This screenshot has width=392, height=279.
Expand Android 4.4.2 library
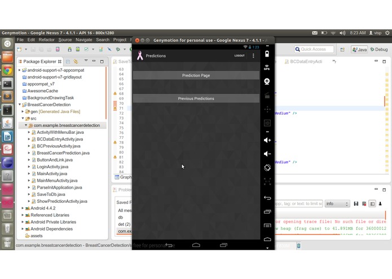pos(23,208)
